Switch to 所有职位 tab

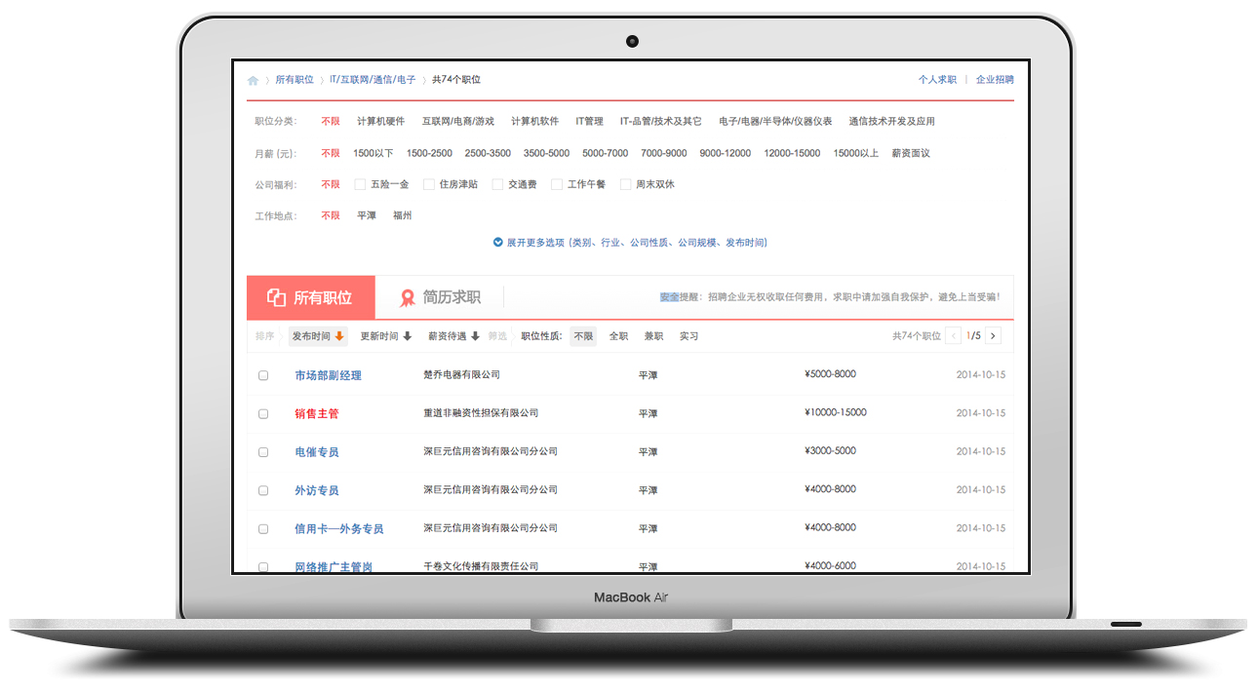point(311,298)
